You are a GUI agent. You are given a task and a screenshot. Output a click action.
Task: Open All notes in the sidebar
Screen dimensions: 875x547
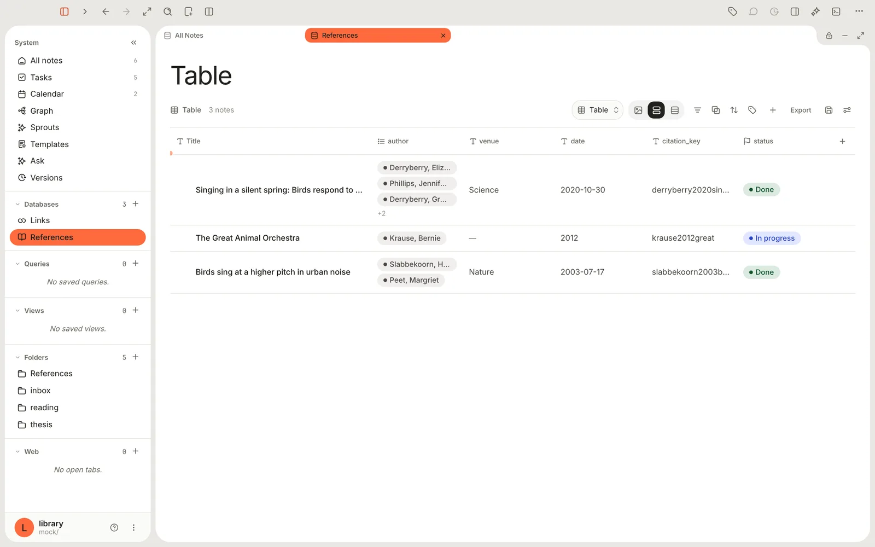pos(78,61)
